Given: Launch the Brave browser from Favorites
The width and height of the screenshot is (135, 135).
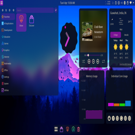Looking at the screenshot, I should [x=21, y=23].
